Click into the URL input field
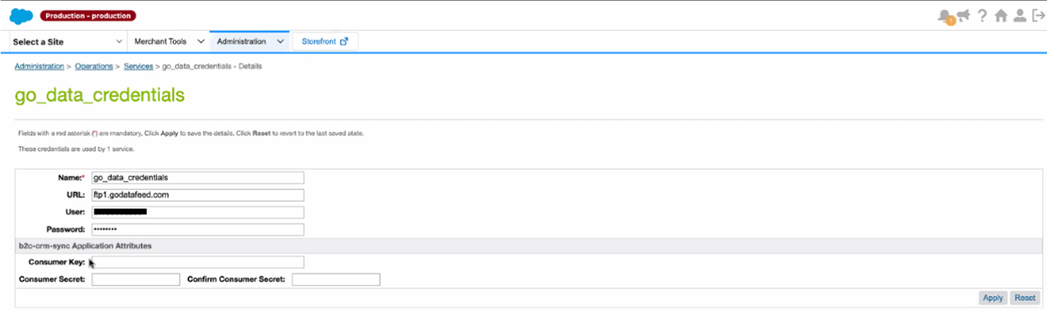The width and height of the screenshot is (1047, 310). [198, 195]
